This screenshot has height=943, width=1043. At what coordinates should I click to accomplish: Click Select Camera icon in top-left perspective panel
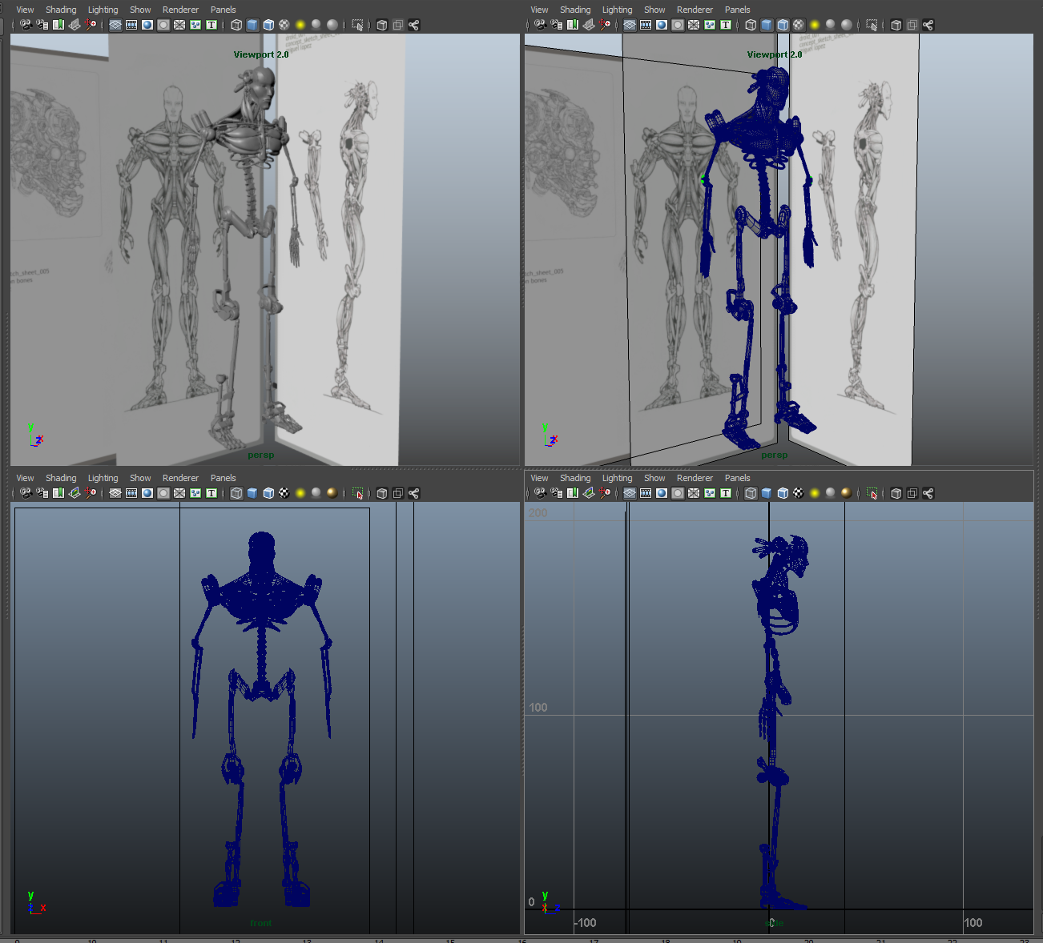(x=26, y=25)
